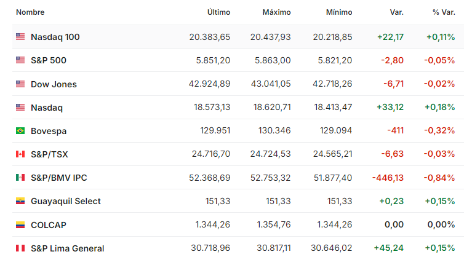Click the Peru flag beside S&P Lima General

click(x=20, y=248)
